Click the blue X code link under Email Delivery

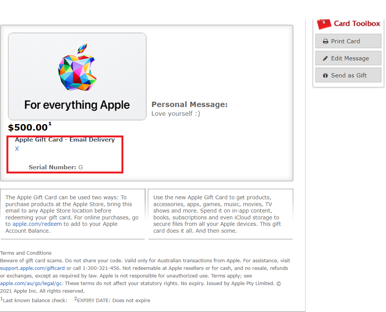click(17, 148)
